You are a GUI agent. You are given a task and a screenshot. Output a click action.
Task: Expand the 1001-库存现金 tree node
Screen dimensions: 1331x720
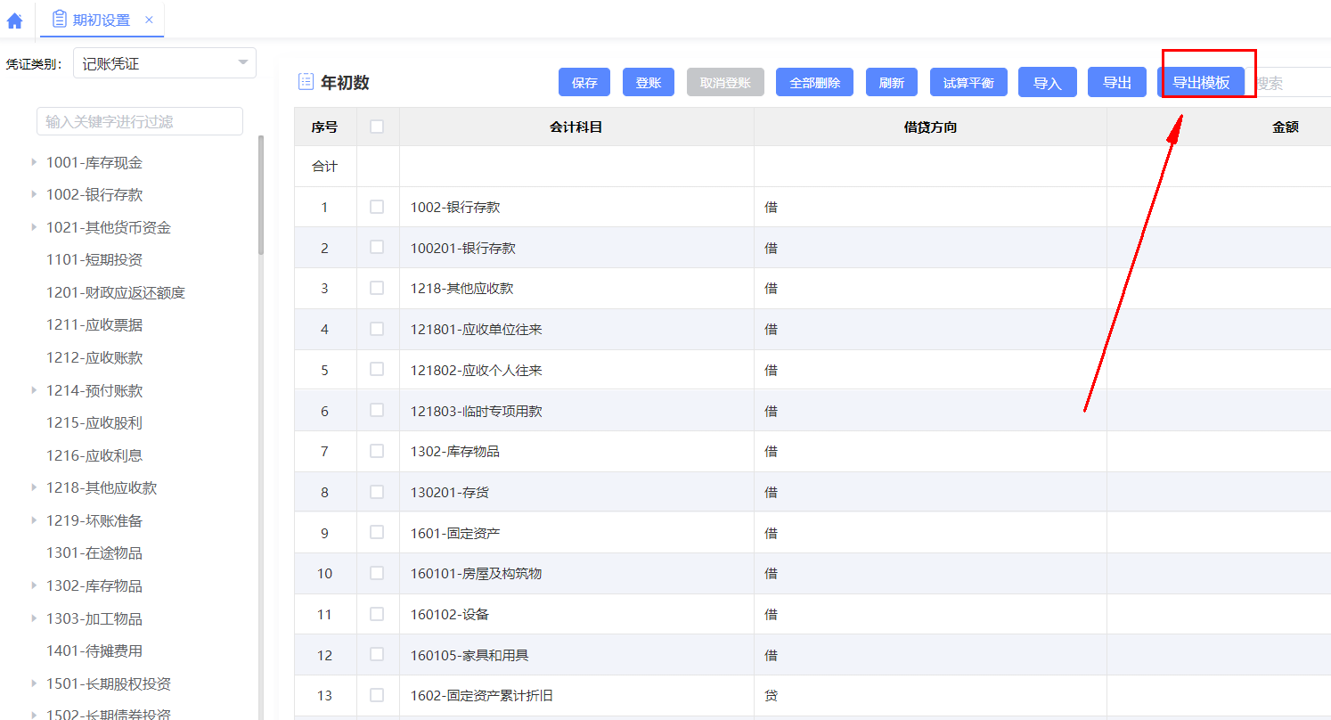34,162
